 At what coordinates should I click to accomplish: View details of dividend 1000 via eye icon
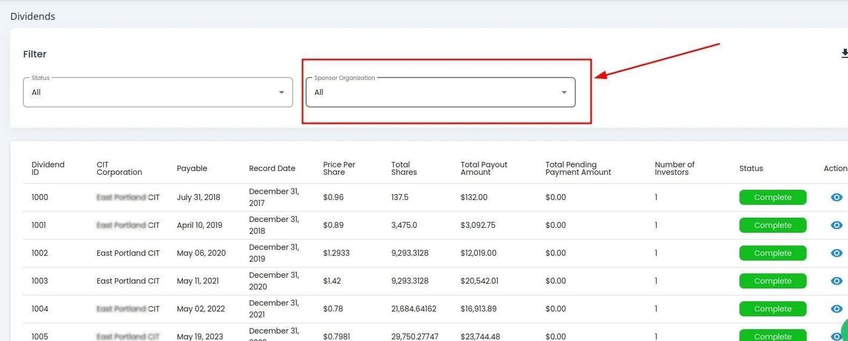tap(836, 198)
